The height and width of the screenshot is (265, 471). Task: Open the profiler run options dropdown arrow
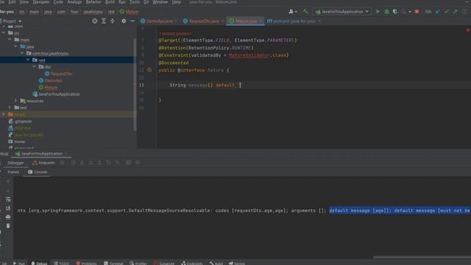410,12
